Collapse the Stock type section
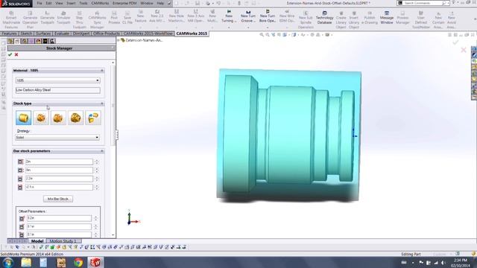This screenshot has height=268, width=477. [x=102, y=103]
